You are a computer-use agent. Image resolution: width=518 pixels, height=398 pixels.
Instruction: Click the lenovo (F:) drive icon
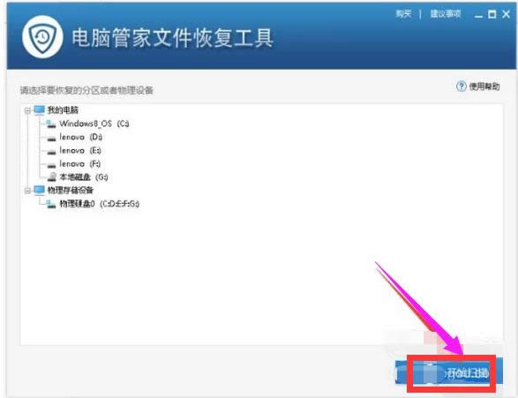51,164
